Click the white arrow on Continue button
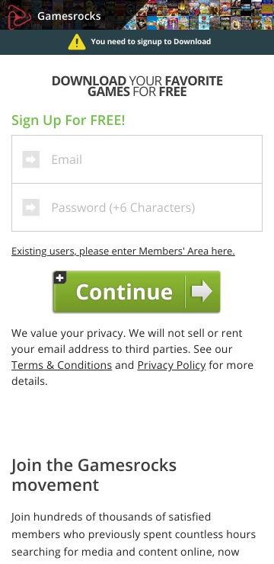274x564 pixels. click(202, 291)
